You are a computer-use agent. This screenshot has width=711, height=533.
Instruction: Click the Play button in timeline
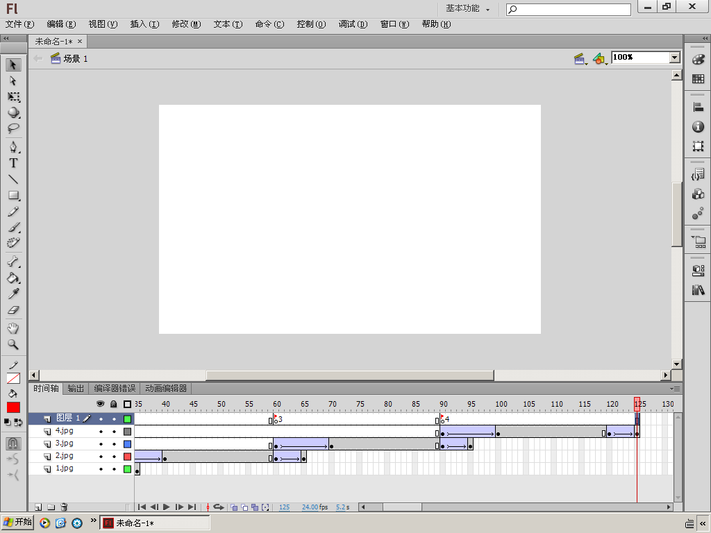[x=166, y=507]
